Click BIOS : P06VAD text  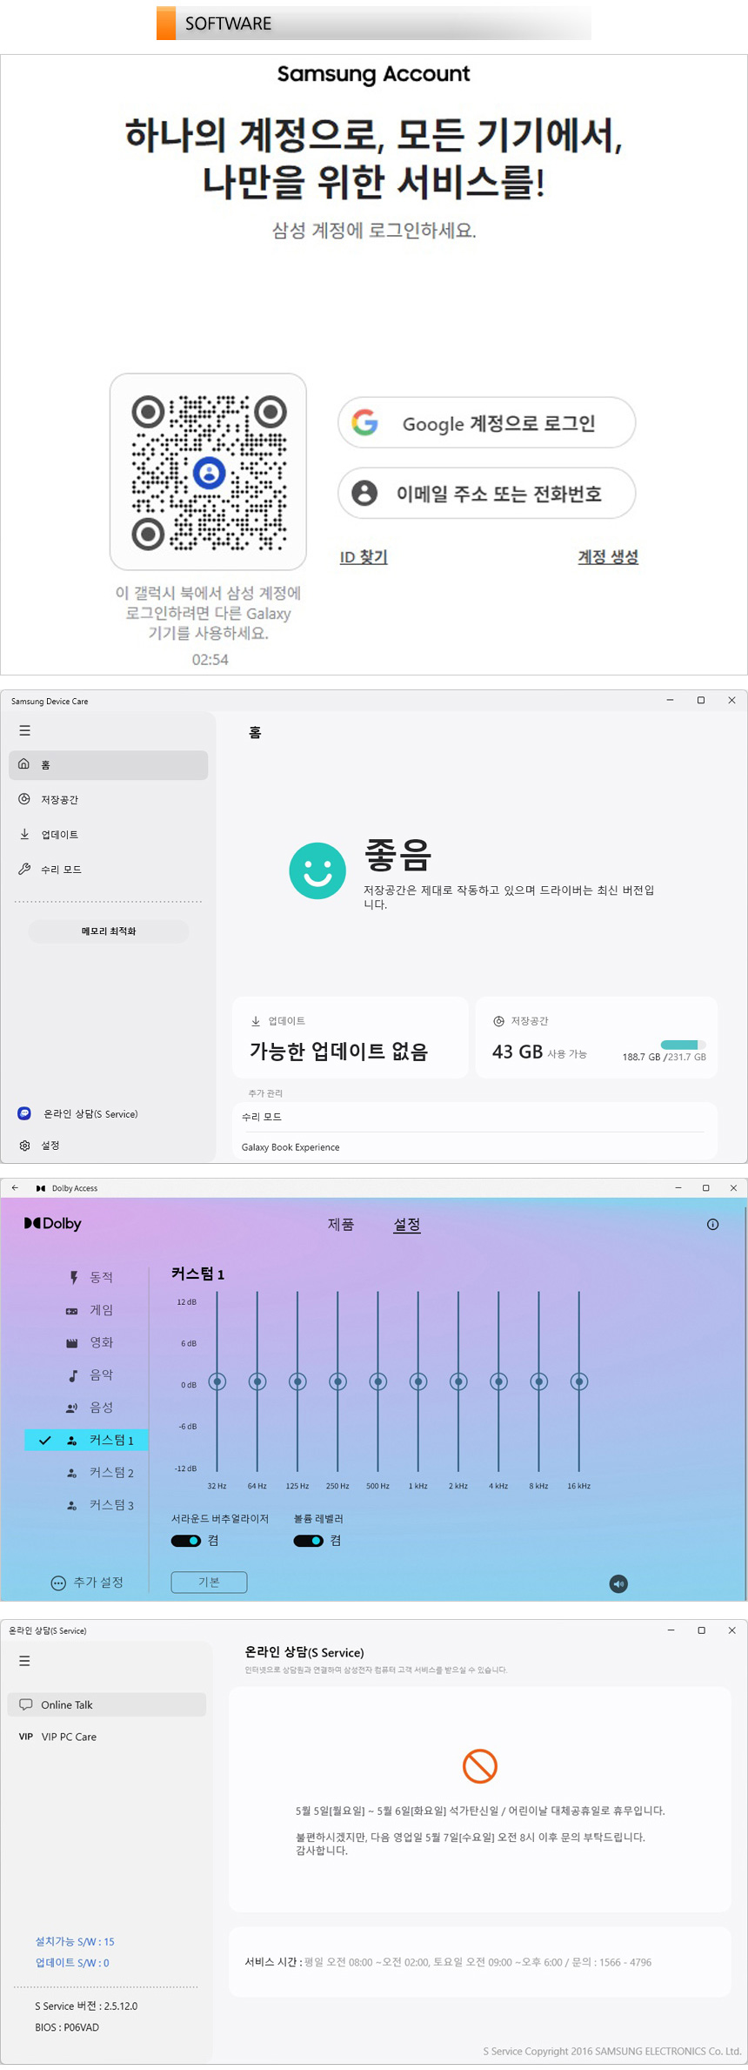pos(67,2027)
